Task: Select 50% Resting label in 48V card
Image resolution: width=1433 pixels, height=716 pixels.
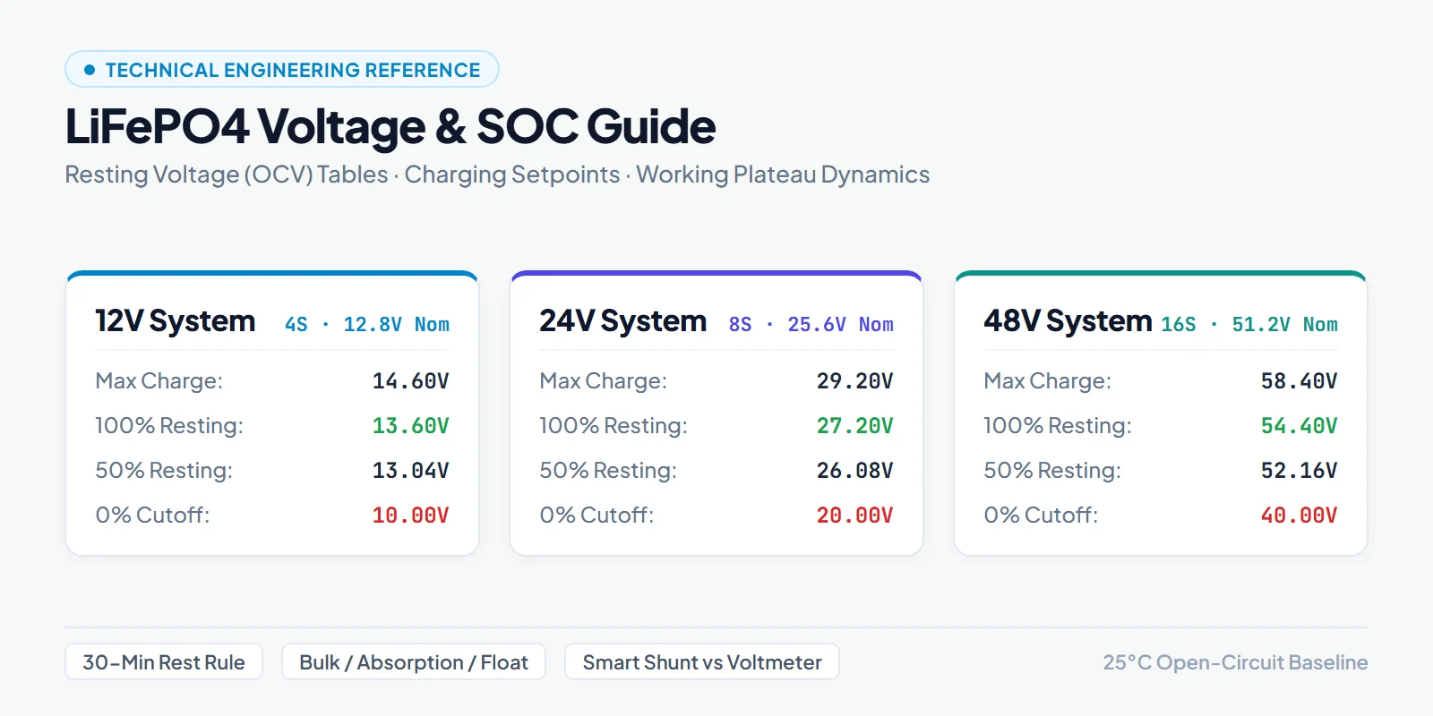Action: tap(1052, 471)
